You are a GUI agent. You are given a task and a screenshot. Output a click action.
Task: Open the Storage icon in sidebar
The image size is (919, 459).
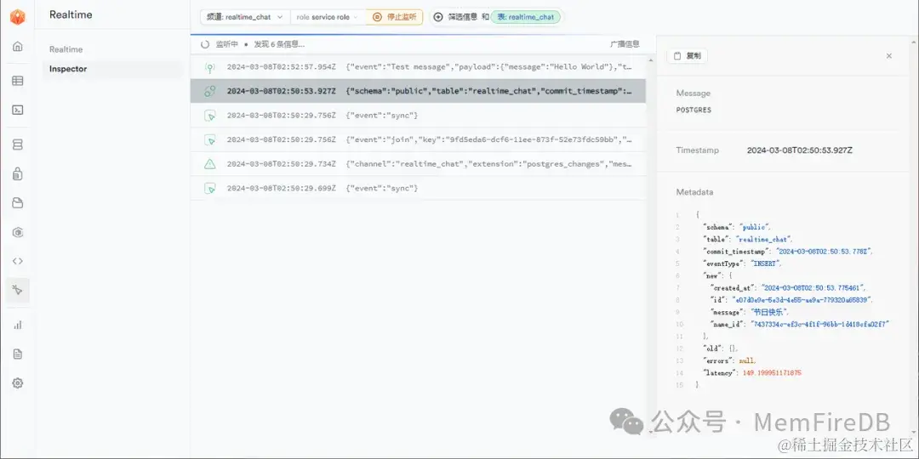click(18, 203)
